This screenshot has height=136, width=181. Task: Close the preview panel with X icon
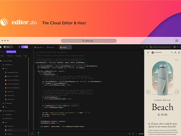point(147,47)
